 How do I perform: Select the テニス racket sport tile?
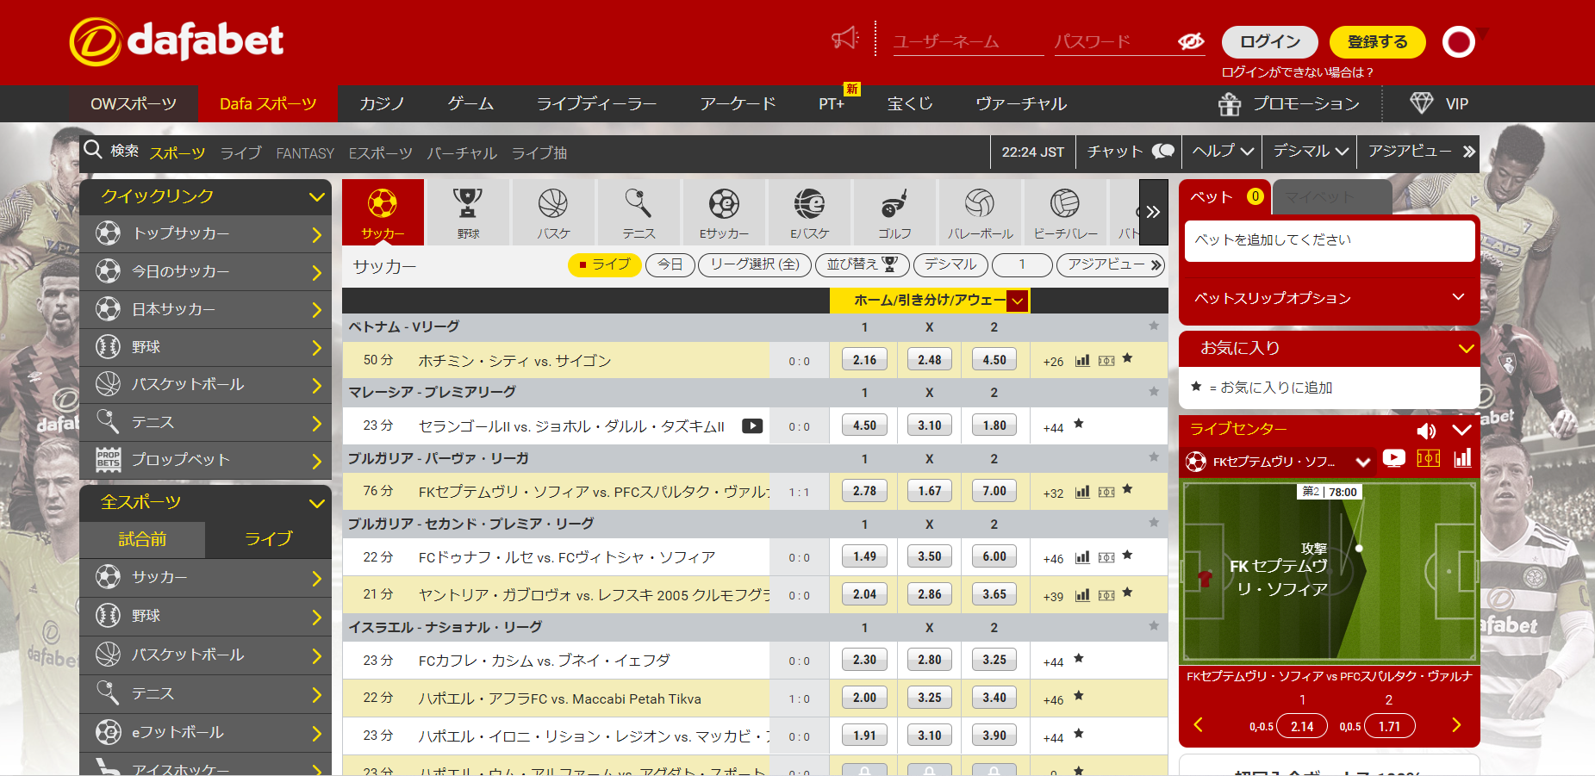click(x=639, y=212)
